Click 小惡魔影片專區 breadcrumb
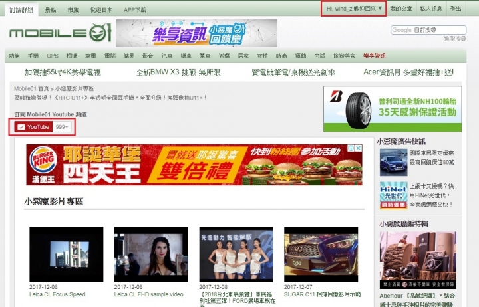Viewport: 479px width, 307px height. coord(75,89)
